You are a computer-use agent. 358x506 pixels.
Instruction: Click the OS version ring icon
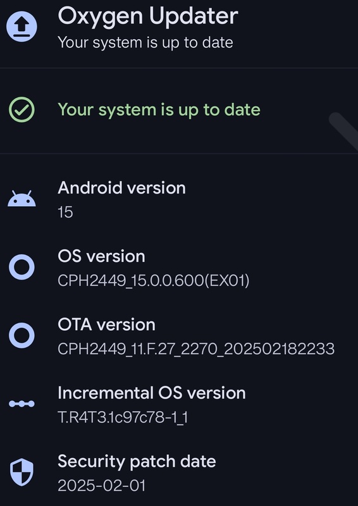point(22,267)
